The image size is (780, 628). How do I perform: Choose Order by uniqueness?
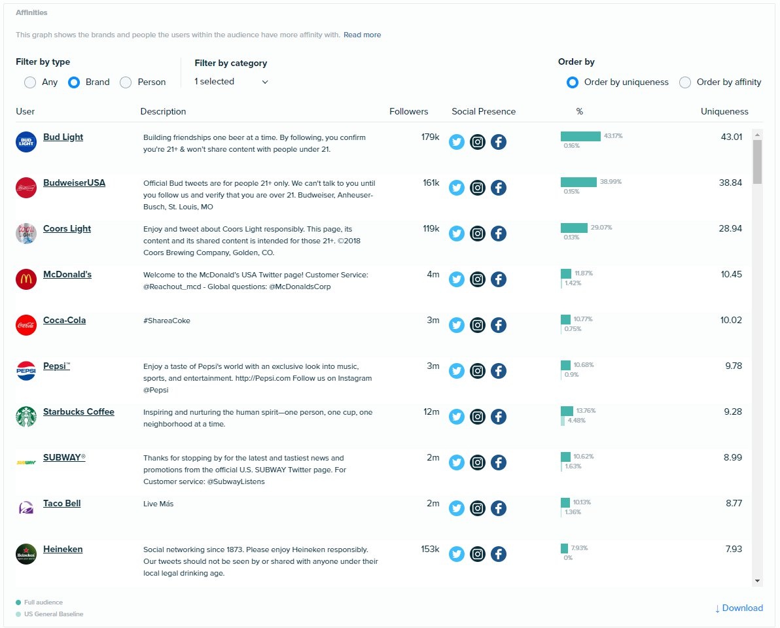tap(573, 82)
